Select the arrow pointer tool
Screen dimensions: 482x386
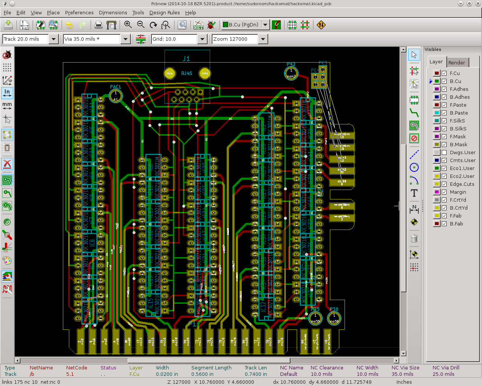414,55
